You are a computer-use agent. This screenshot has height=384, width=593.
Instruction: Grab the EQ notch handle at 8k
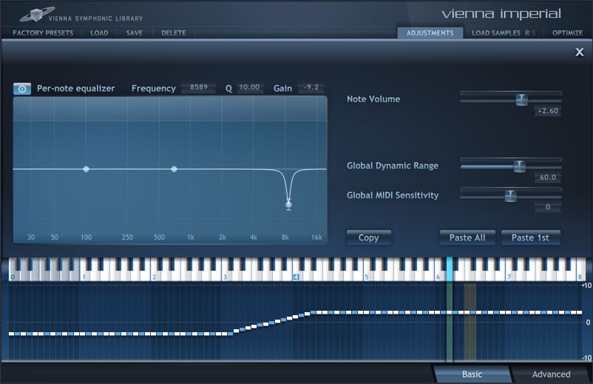288,203
